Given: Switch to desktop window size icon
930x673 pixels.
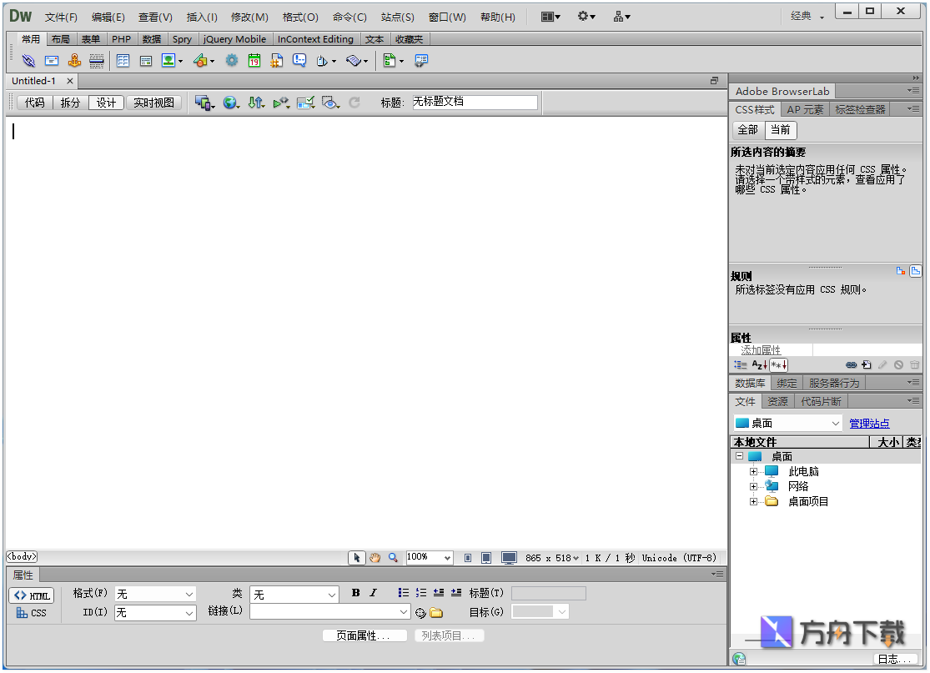Looking at the screenshot, I should click(509, 558).
